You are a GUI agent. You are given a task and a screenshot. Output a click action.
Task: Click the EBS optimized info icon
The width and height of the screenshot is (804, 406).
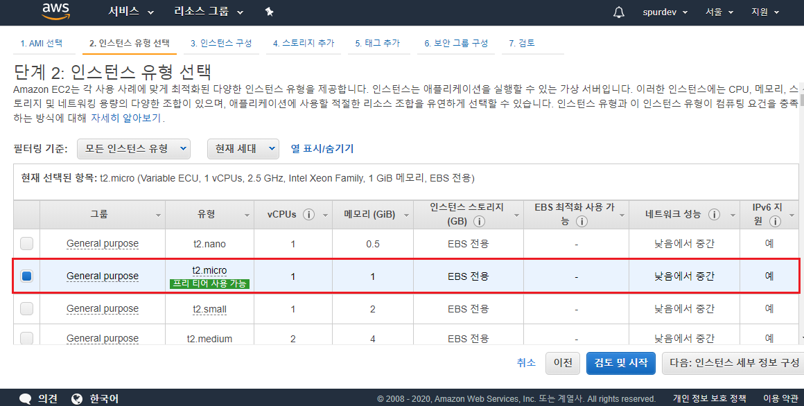[582, 222]
